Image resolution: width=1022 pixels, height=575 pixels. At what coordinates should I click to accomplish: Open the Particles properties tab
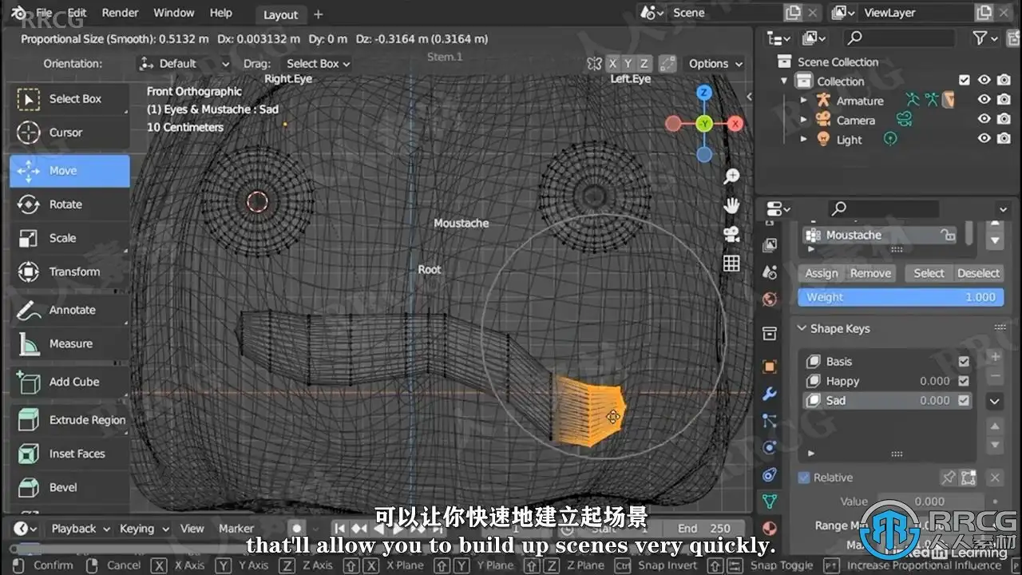(770, 421)
